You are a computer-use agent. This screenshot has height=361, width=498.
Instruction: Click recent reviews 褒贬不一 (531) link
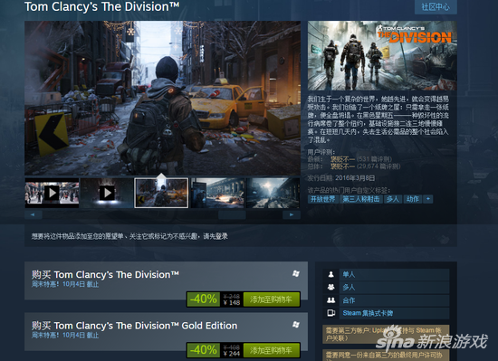(342, 159)
